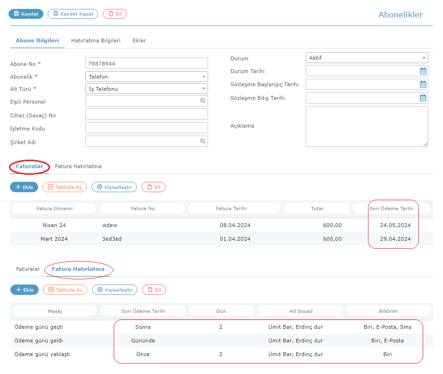Select the Ödeme günü geldi row
This screenshot has width=443, height=374.
(x=221, y=341)
